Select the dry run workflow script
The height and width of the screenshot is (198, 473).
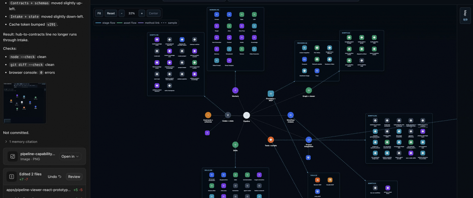[x=375, y=188]
